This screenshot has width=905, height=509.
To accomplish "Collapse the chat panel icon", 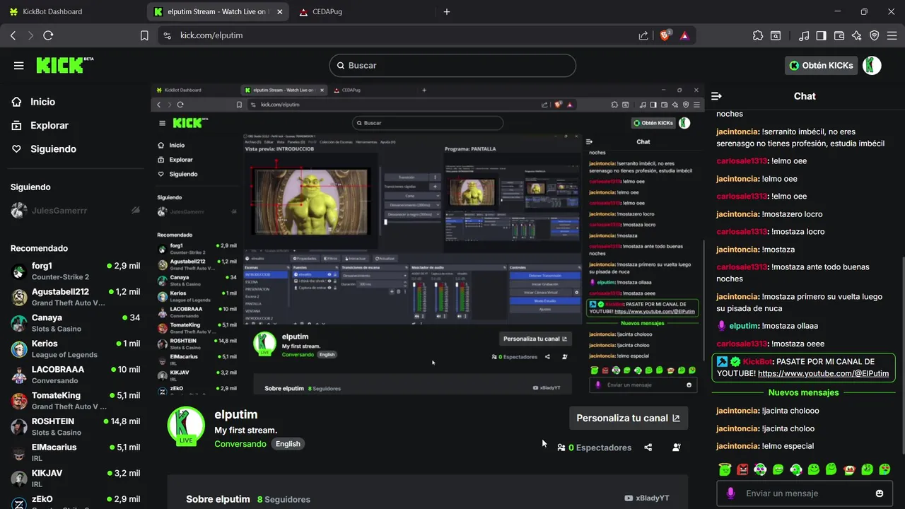I will click(716, 96).
